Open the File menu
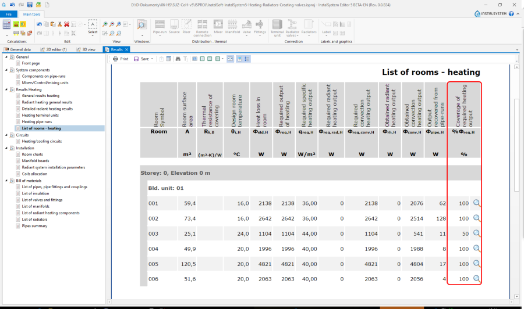Viewport: 524px width, 309px height. coord(9,13)
